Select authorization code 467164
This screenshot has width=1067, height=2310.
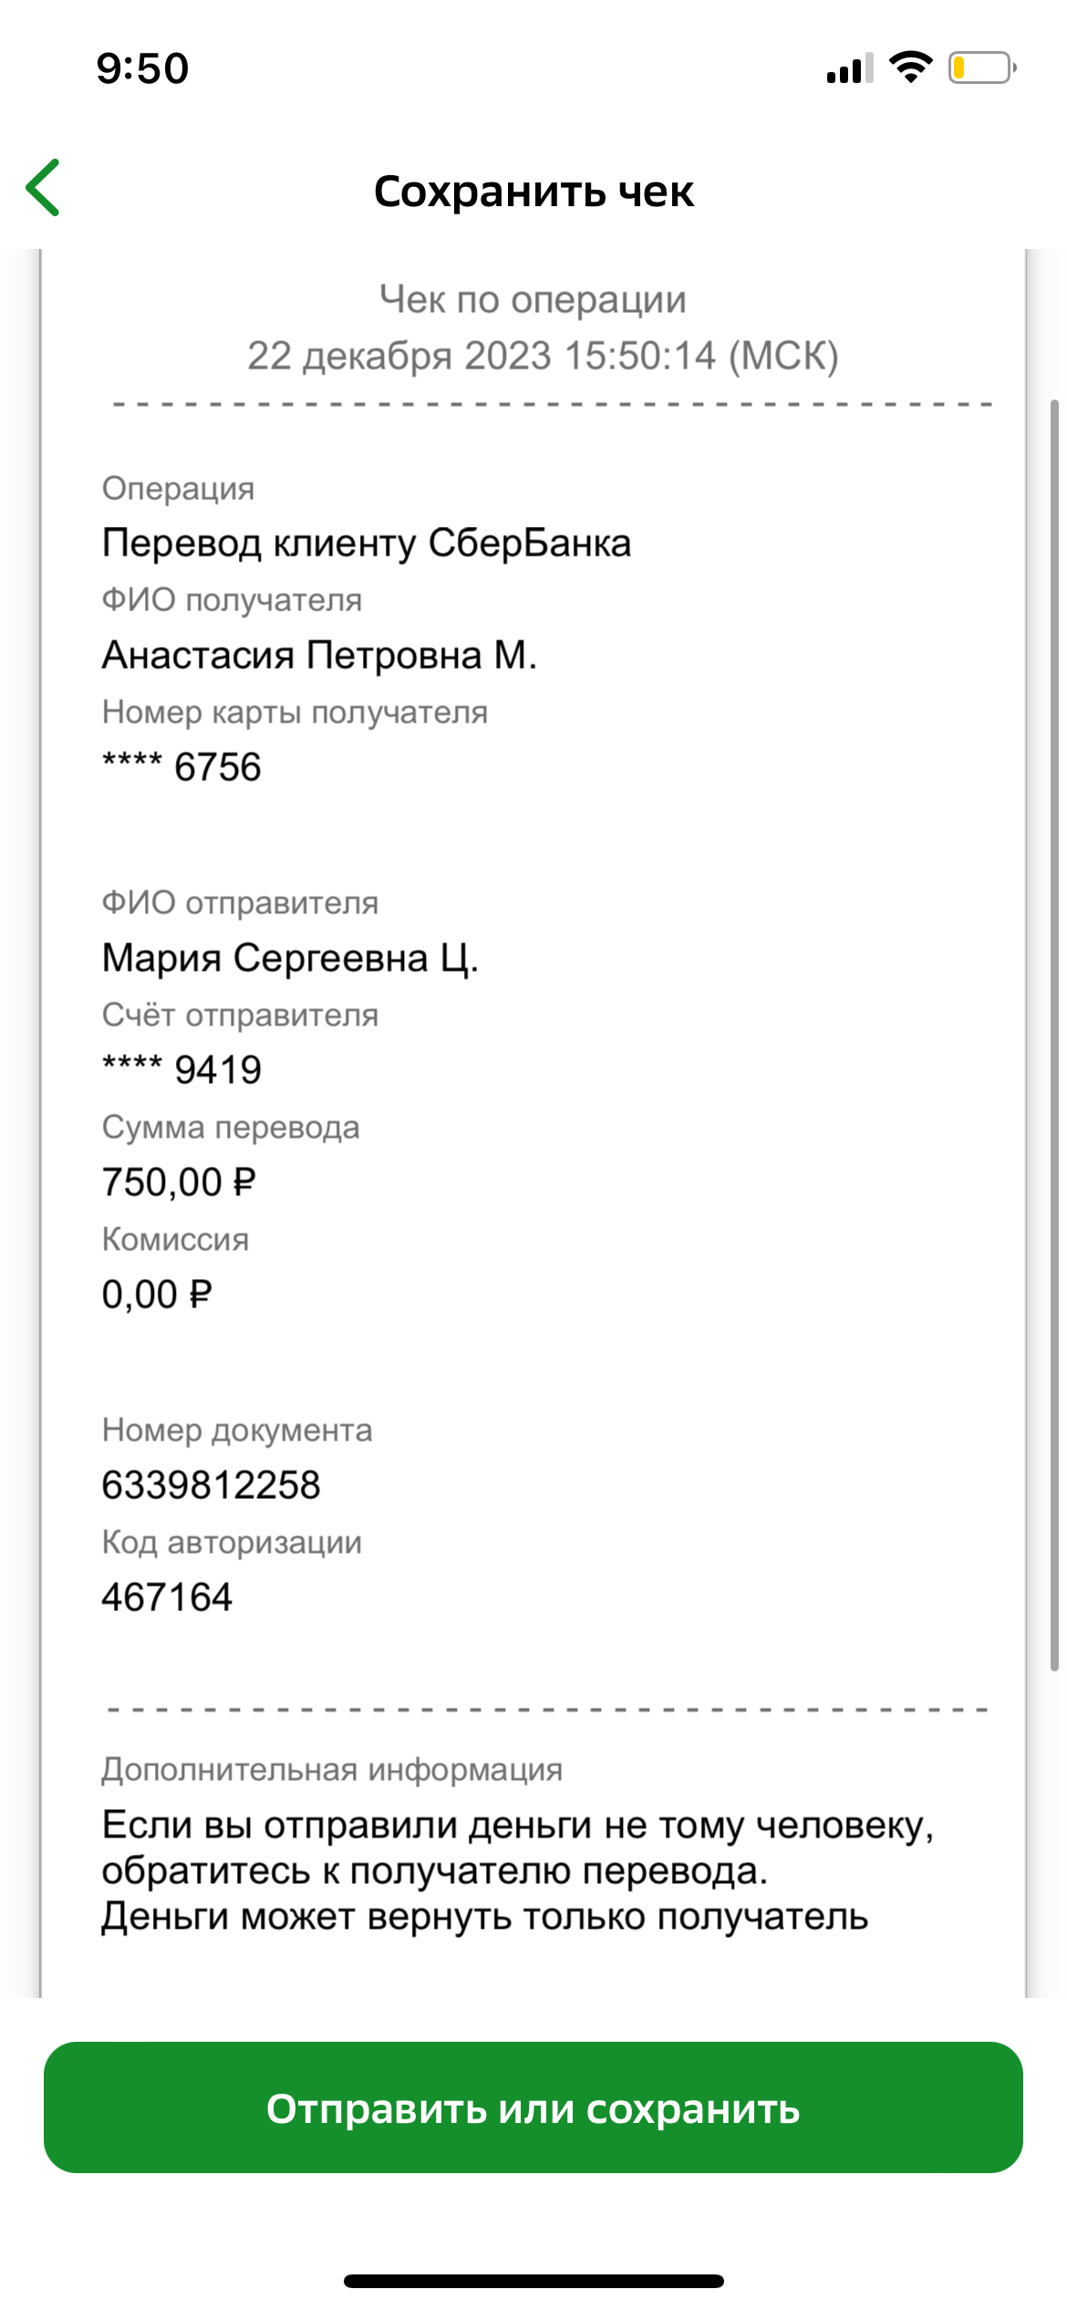click(167, 1597)
